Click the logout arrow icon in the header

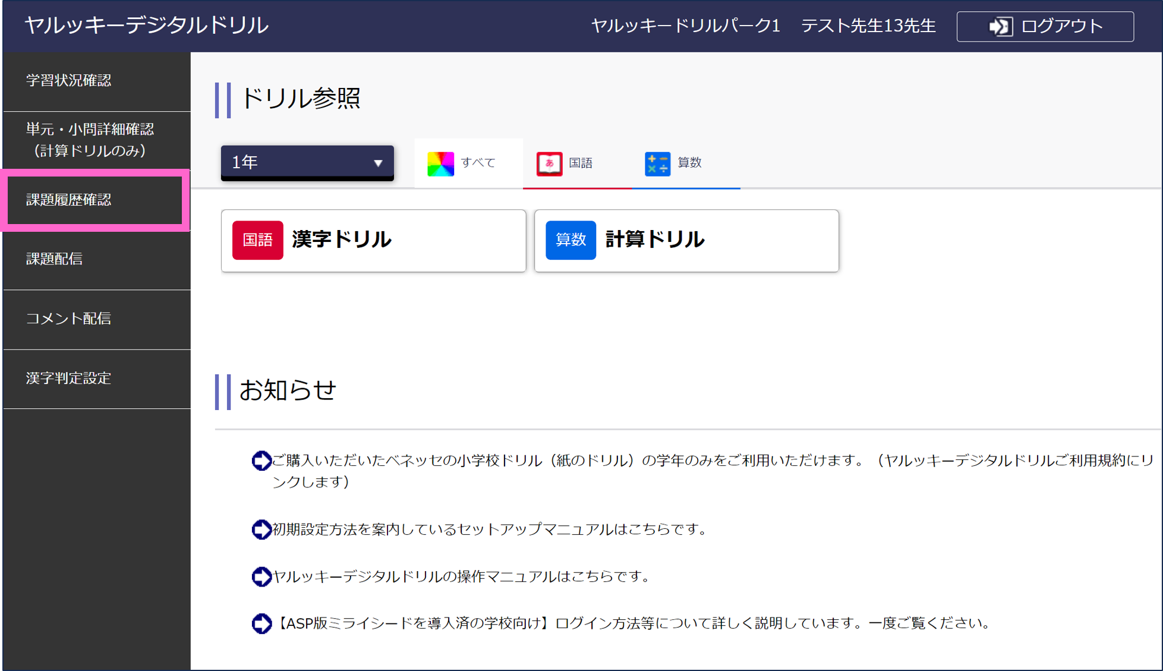tap(1000, 26)
